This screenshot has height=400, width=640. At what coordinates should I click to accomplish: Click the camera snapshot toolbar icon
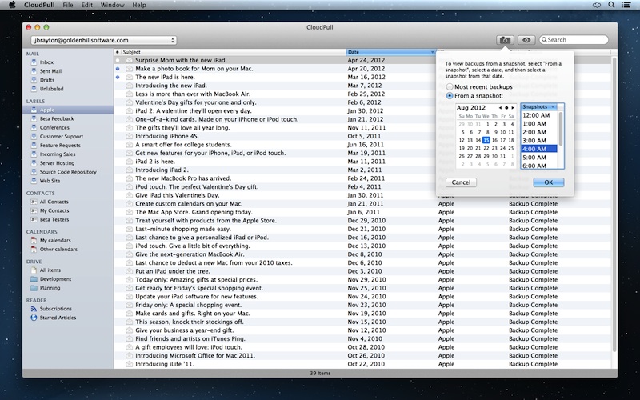(x=504, y=39)
